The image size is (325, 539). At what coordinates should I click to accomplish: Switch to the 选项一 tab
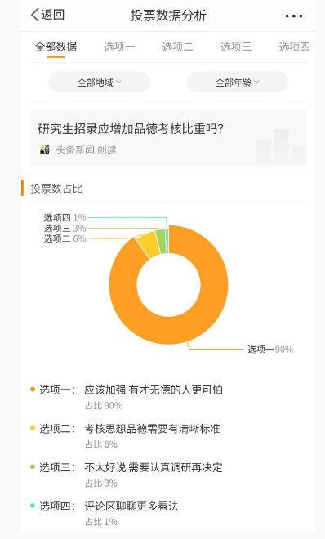119,47
